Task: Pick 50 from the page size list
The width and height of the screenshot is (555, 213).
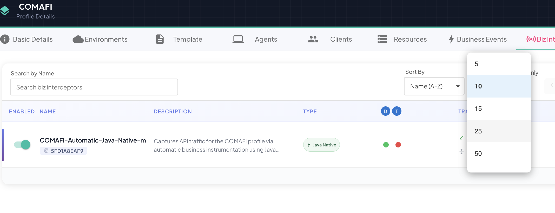Action: point(499,153)
